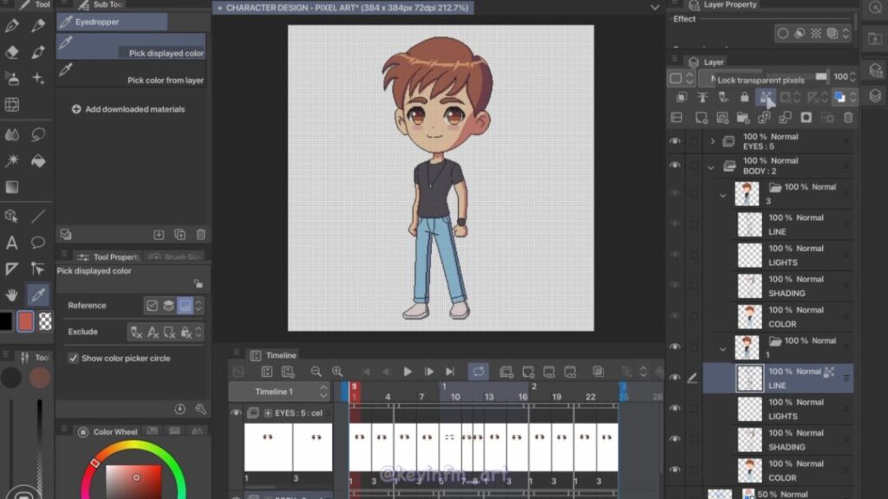
Task: Select the Eraser tool
Action: pyautogui.click(x=12, y=52)
